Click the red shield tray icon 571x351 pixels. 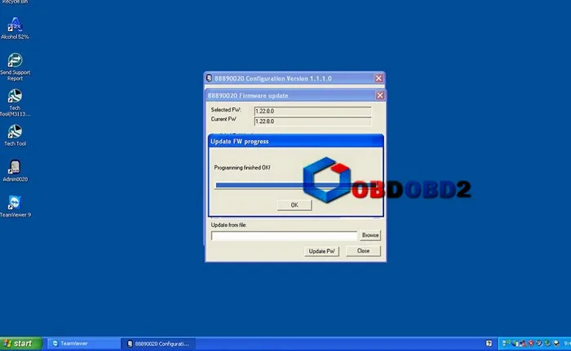(x=531, y=343)
